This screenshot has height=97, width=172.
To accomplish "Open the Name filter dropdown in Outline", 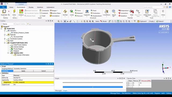I will coord(14,24).
